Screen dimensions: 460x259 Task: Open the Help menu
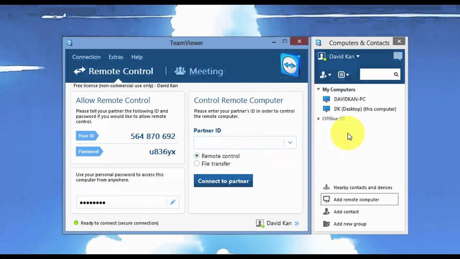coord(137,57)
